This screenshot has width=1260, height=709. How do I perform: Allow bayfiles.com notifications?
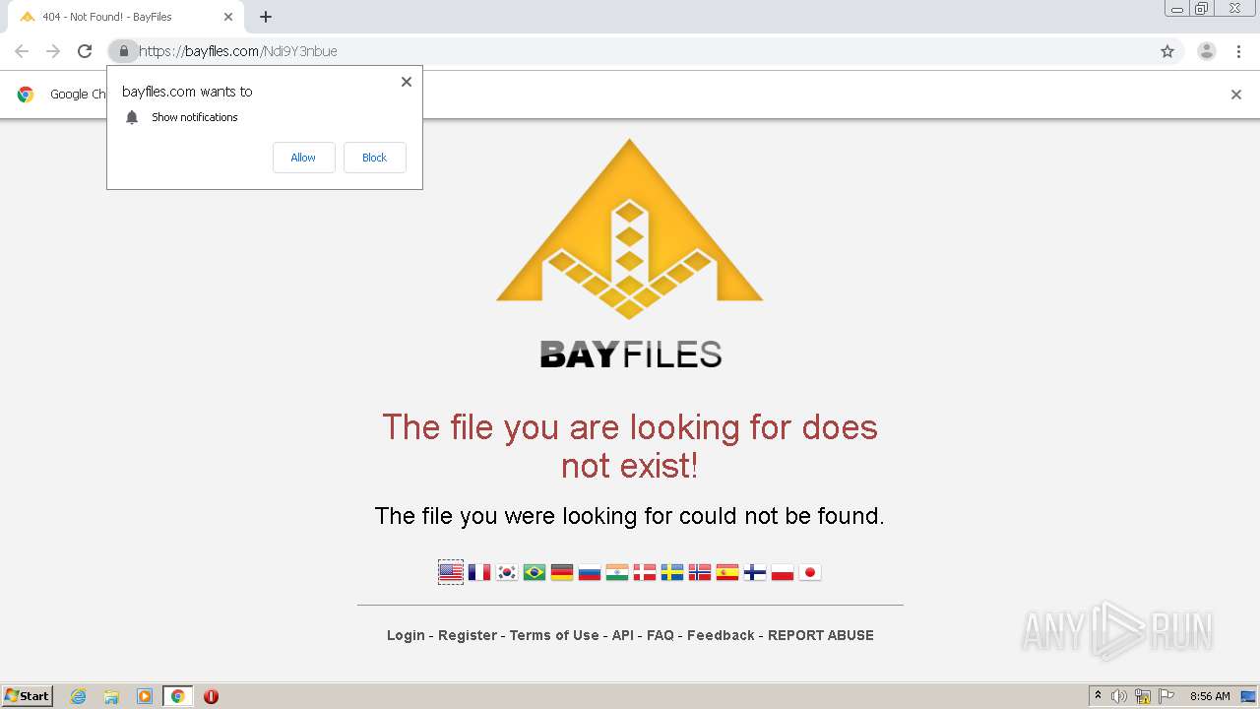point(303,158)
